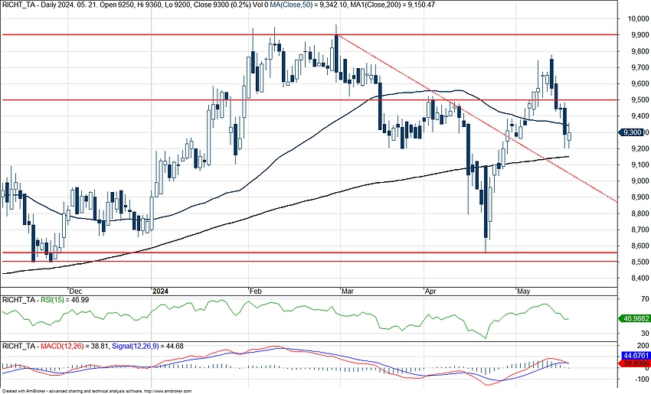Click the Feb date axis label
Image resolution: width=651 pixels, height=394 pixels.
click(x=255, y=291)
